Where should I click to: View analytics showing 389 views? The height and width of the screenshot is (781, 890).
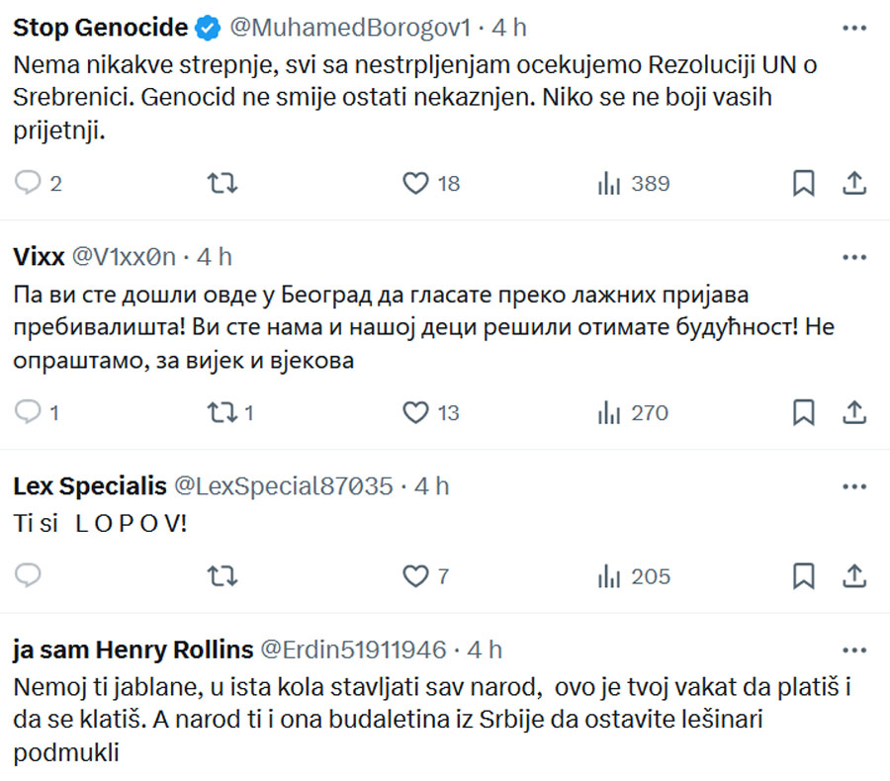point(634,183)
